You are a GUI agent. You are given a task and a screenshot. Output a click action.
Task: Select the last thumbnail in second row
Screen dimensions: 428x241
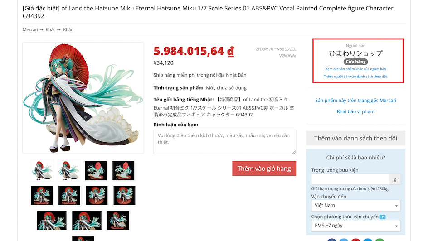click(124, 195)
